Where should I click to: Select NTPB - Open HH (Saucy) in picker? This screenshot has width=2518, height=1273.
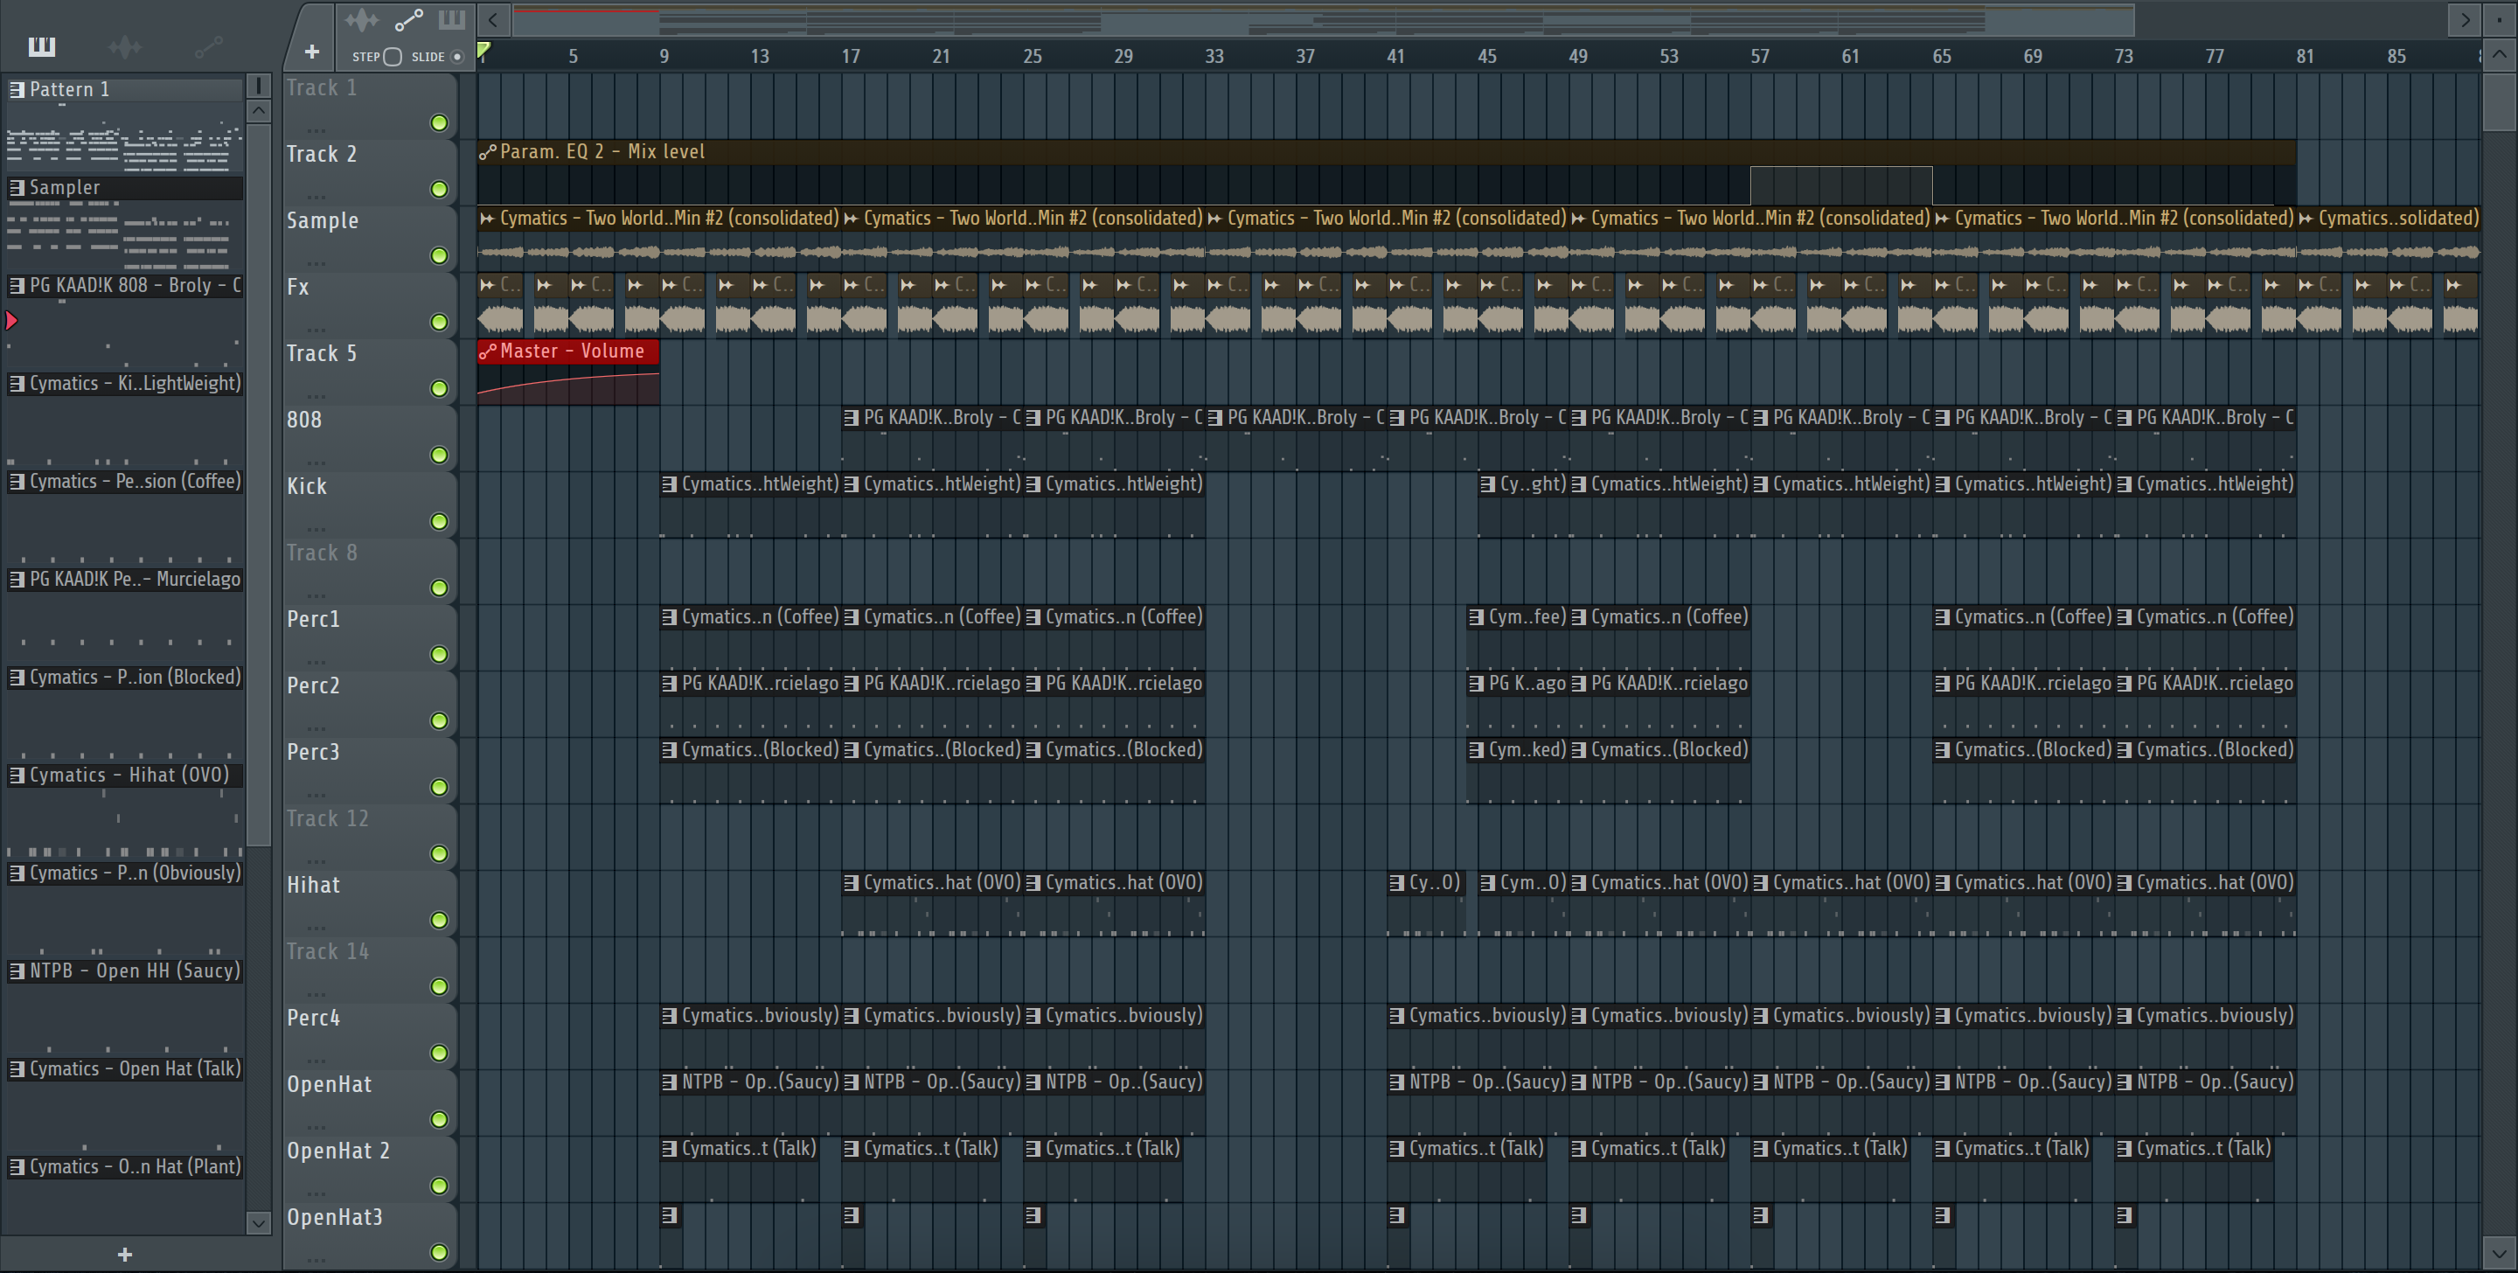point(125,970)
